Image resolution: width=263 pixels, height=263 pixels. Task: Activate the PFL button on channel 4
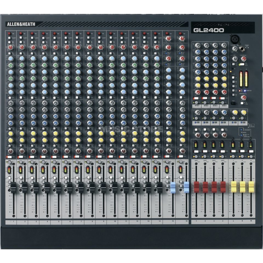click(x=43, y=162)
